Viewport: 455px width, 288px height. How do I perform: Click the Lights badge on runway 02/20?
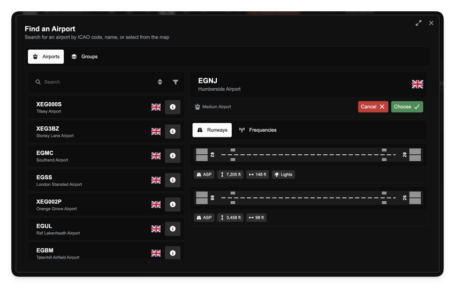click(283, 175)
